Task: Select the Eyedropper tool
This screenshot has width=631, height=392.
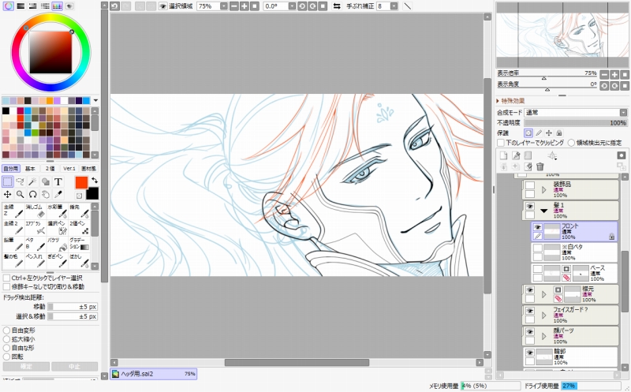Action: pyautogui.click(x=58, y=194)
